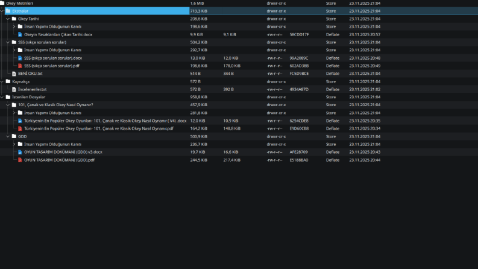Collapse the SSS (sıkça sorulan sorular) folder
Screen dimensions: 478x269
8,42
